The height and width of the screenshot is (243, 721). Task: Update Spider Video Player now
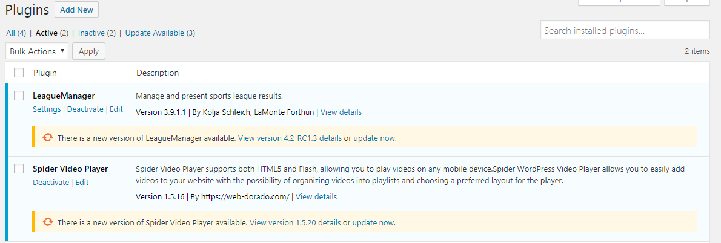pyautogui.click(x=373, y=222)
